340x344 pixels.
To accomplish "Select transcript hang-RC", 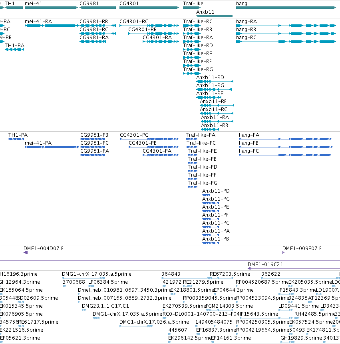I will [x=286, y=42].
